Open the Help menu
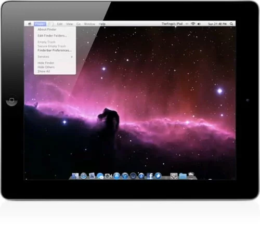Viewport: 260px width, 226px height. click(102, 24)
